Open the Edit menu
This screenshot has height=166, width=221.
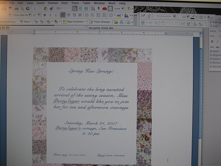tap(20, 3)
